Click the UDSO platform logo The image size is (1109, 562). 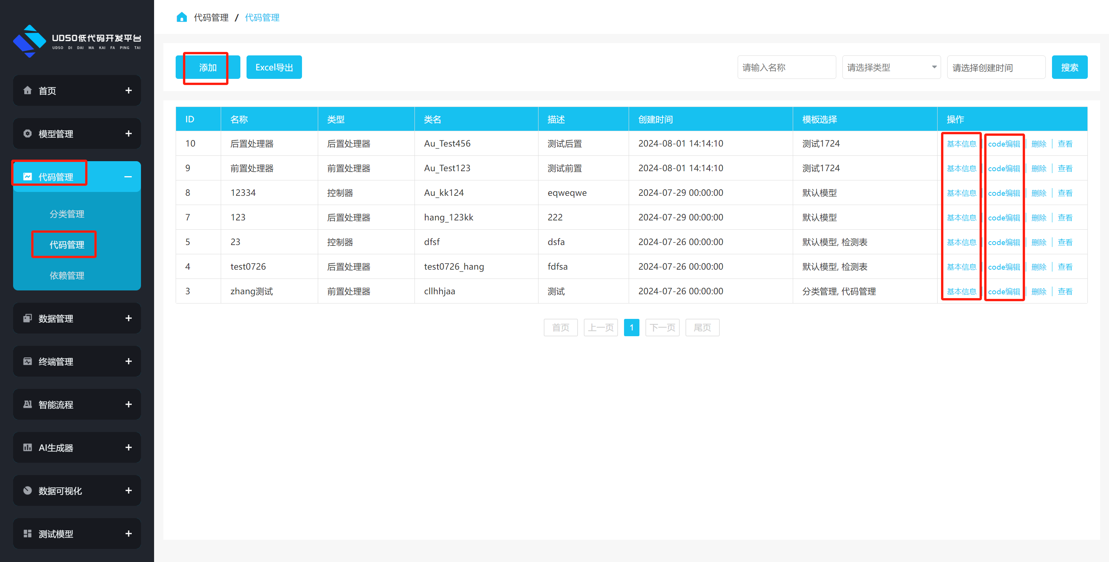coord(29,41)
